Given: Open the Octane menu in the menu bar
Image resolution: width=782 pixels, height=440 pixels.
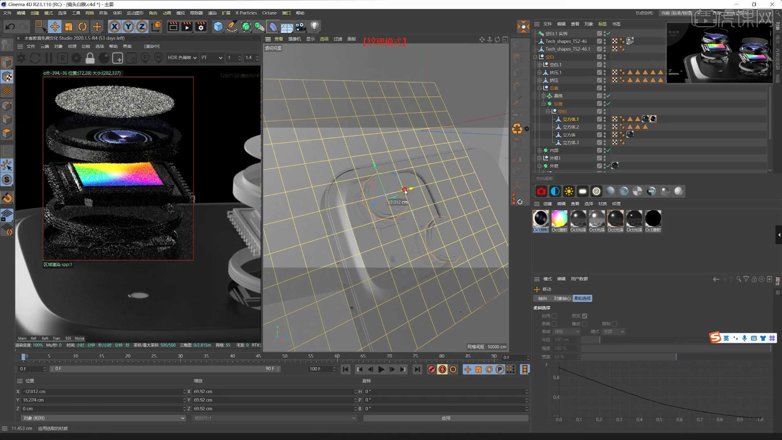Looking at the screenshot, I should pyautogui.click(x=269, y=13).
